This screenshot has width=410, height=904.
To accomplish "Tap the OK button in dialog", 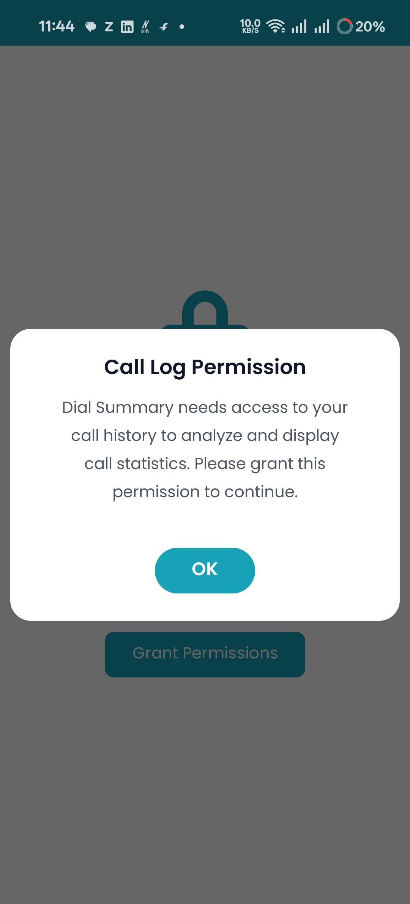I will (205, 570).
